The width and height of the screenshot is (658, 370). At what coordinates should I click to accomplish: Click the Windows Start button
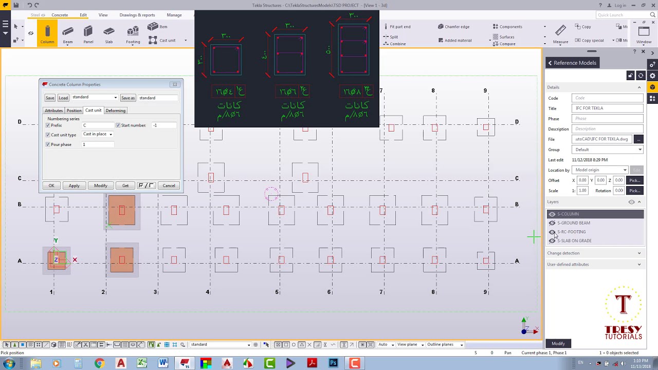click(x=9, y=363)
